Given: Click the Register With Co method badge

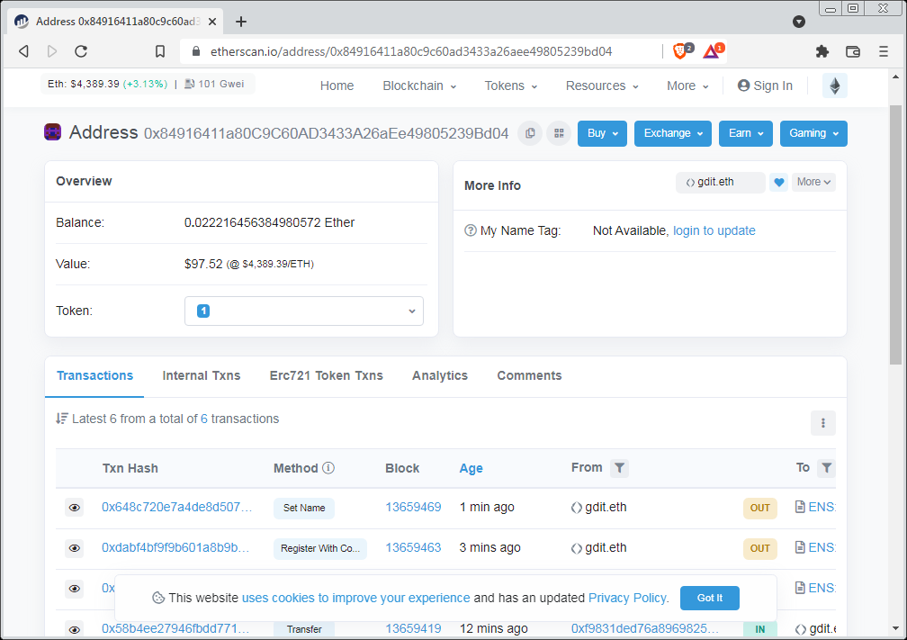Looking at the screenshot, I should pyautogui.click(x=320, y=548).
